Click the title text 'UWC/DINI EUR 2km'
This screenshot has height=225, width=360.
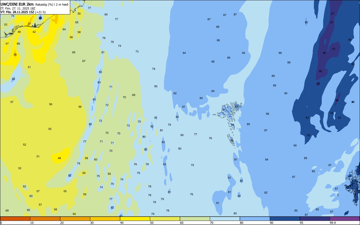(x=17, y=4)
